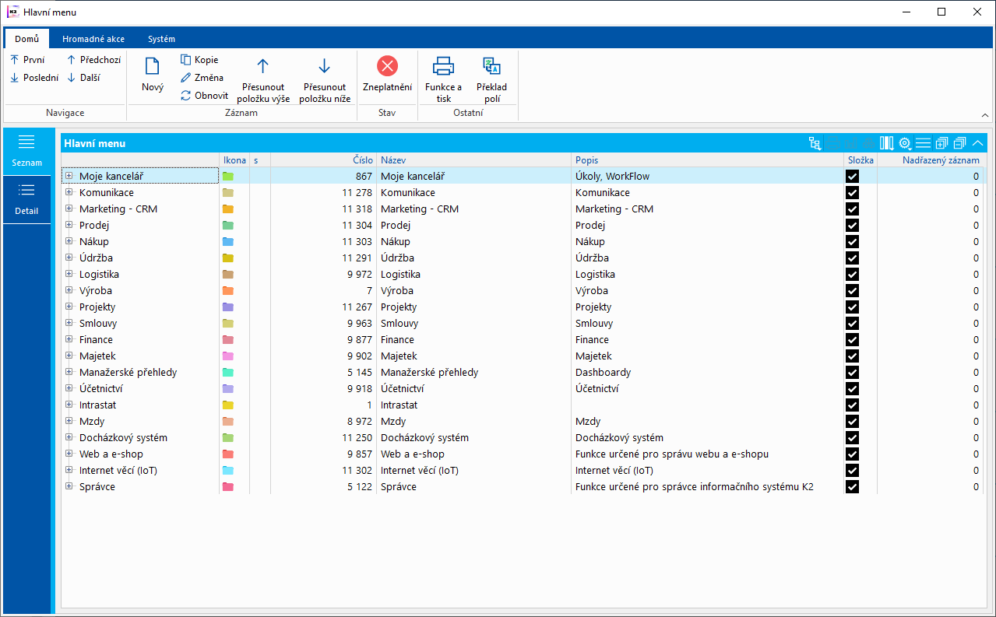Open the Systém ribbon tab

pyautogui.click(x=161, y=39)
